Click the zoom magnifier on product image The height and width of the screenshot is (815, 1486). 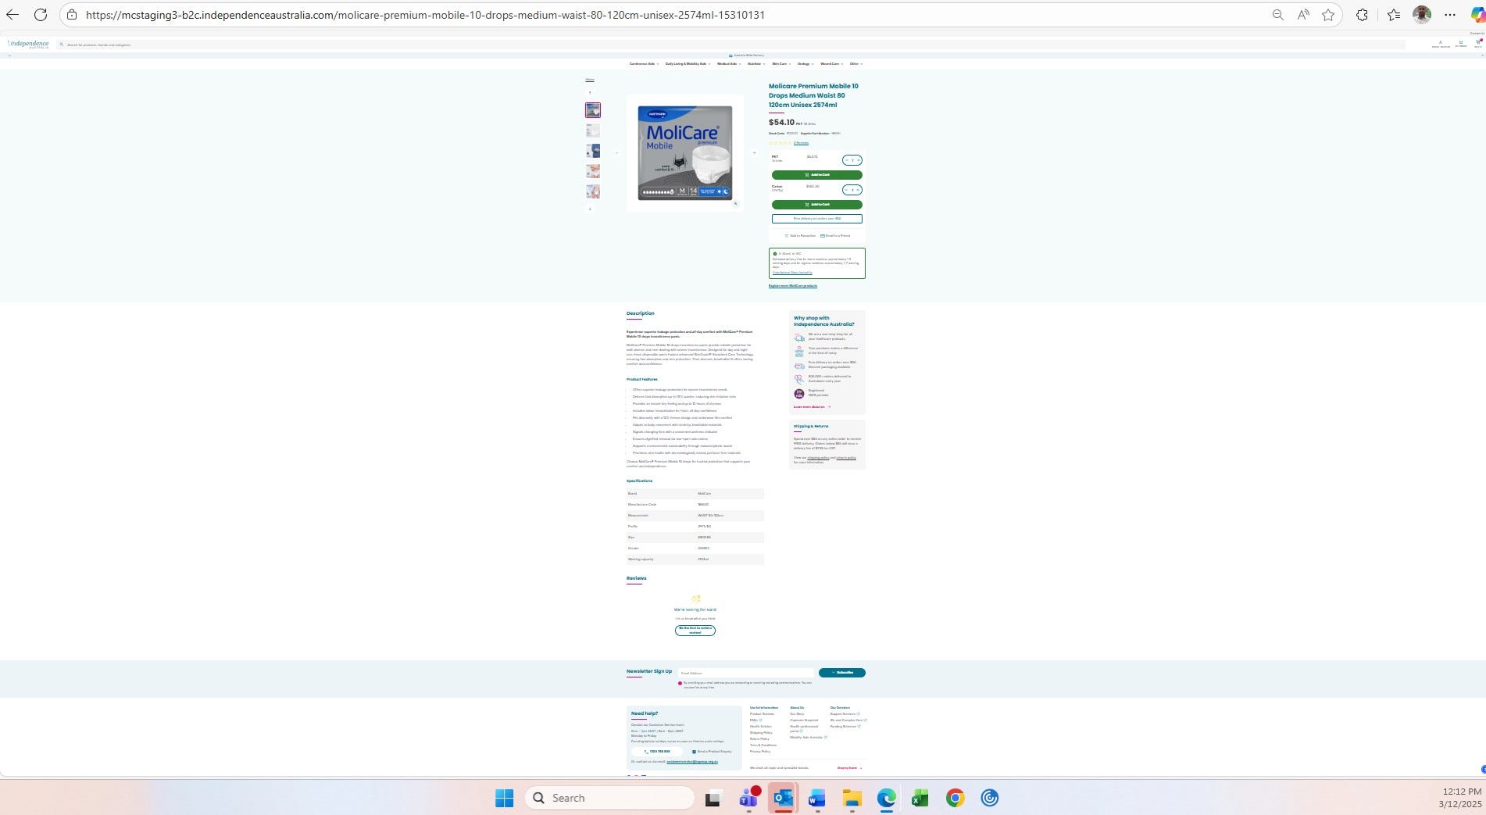point(735,203)
